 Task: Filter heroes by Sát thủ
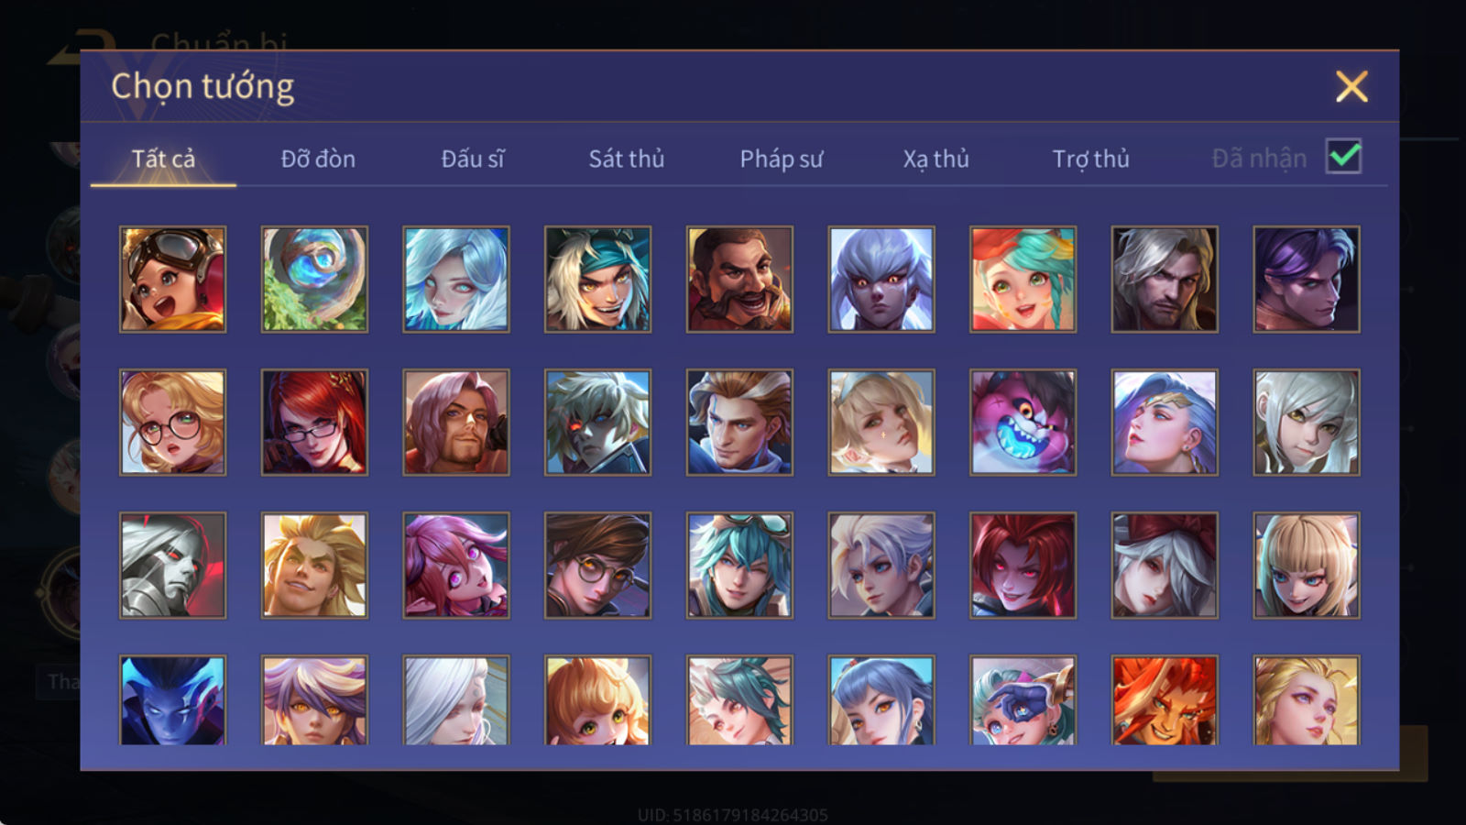click(x=627, y=159)
